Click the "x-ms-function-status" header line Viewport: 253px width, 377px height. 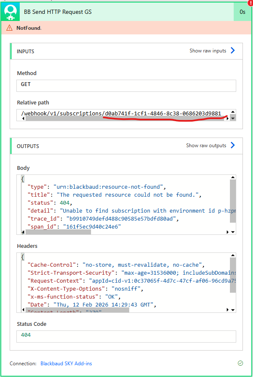click(74, 296)
